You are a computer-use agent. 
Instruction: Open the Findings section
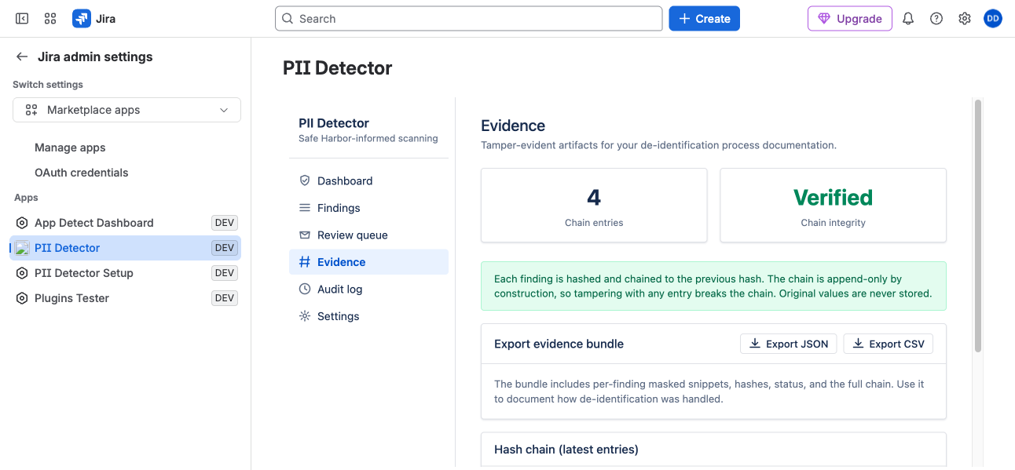point(368,208)
